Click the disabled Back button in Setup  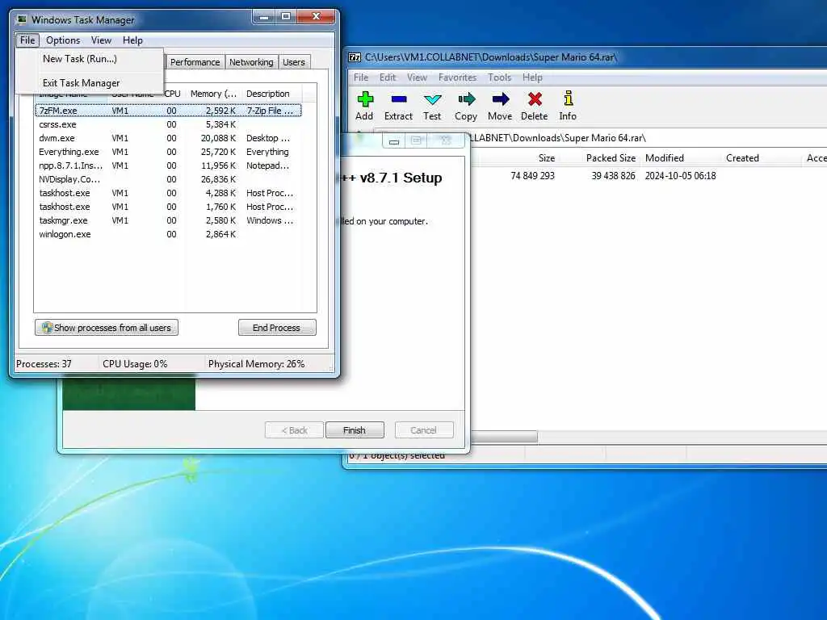pos(294,430)
